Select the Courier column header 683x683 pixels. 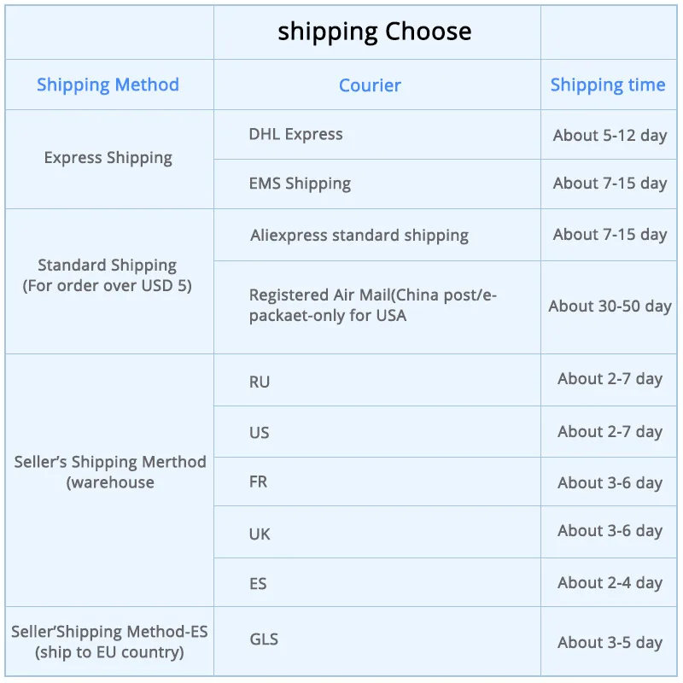370,85
